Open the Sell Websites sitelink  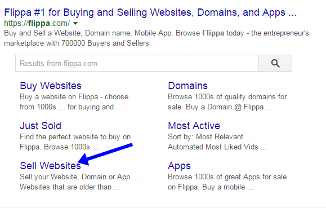[x=50, y=166]
